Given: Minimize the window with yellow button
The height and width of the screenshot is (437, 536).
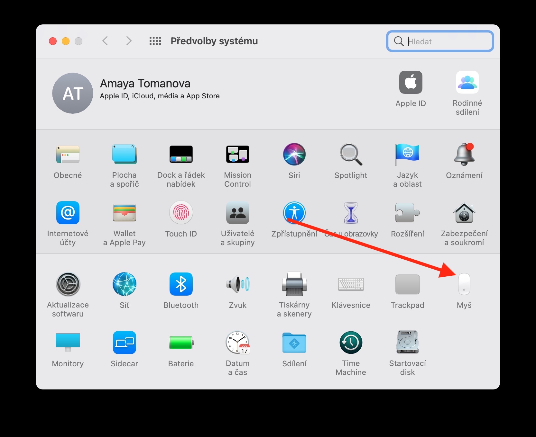Looking at the screenshot, I should [x=66, y=41].
